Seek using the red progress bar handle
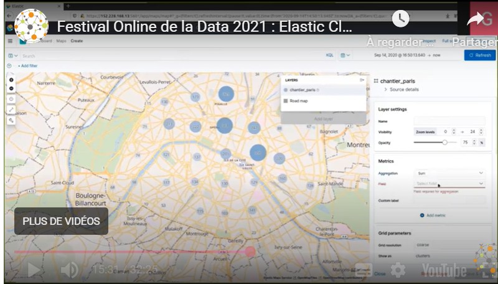This screenshot has width=498, height=284. (250, 252)
